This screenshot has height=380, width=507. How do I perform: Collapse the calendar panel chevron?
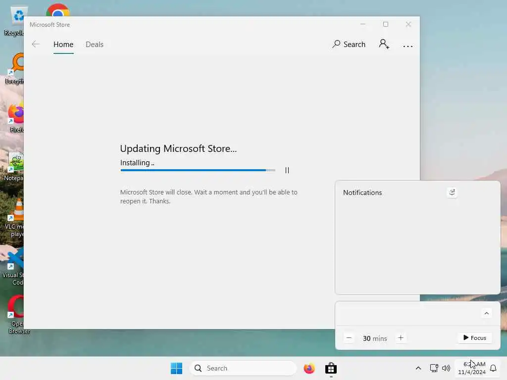(486, 313)
